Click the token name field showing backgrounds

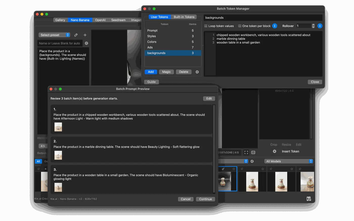pyautogui.click(x=263, y=18)
